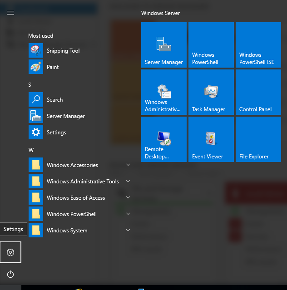This screenshot has width=287, height=290.
Task: Start the Remote Desktop Connection tile
Action: coord(164,139)
